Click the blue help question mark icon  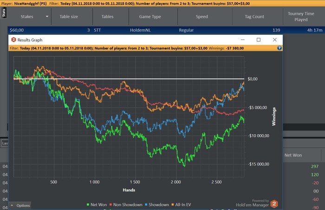(x=279, y=48)
